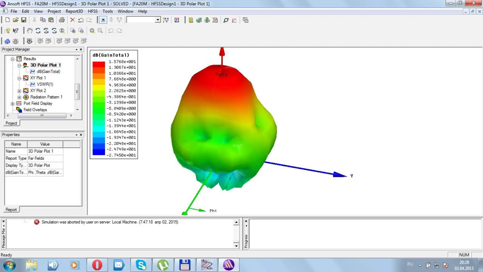Image resolution: width=483 pixels, height=272 pixels.
Task: Click the Validate green checkmark toolbar icon
Action: point(199,20)
